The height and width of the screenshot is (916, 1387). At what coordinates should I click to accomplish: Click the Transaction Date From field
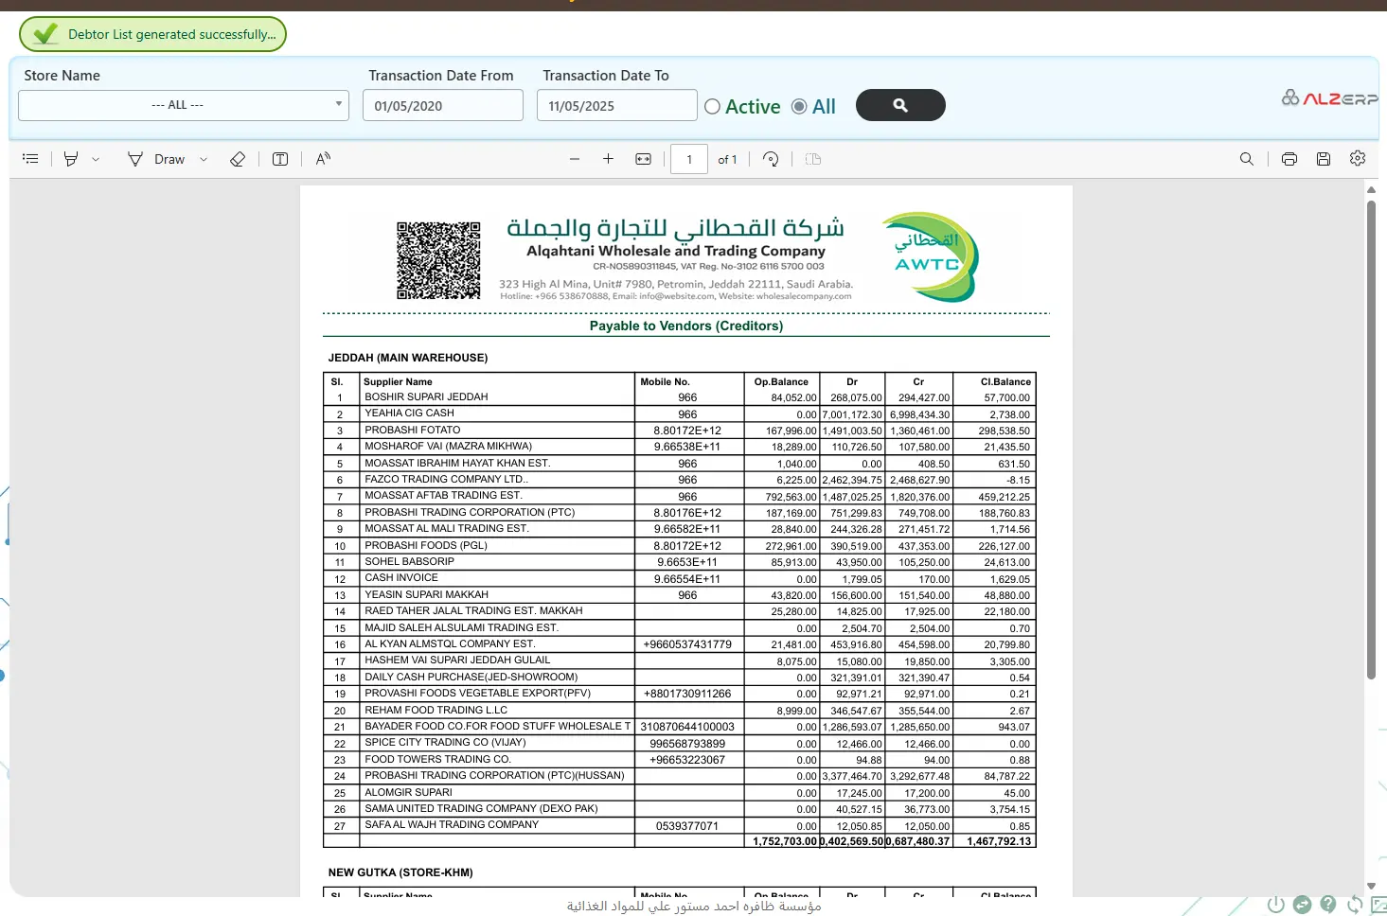pyautogui.click(x=442, y=106)
